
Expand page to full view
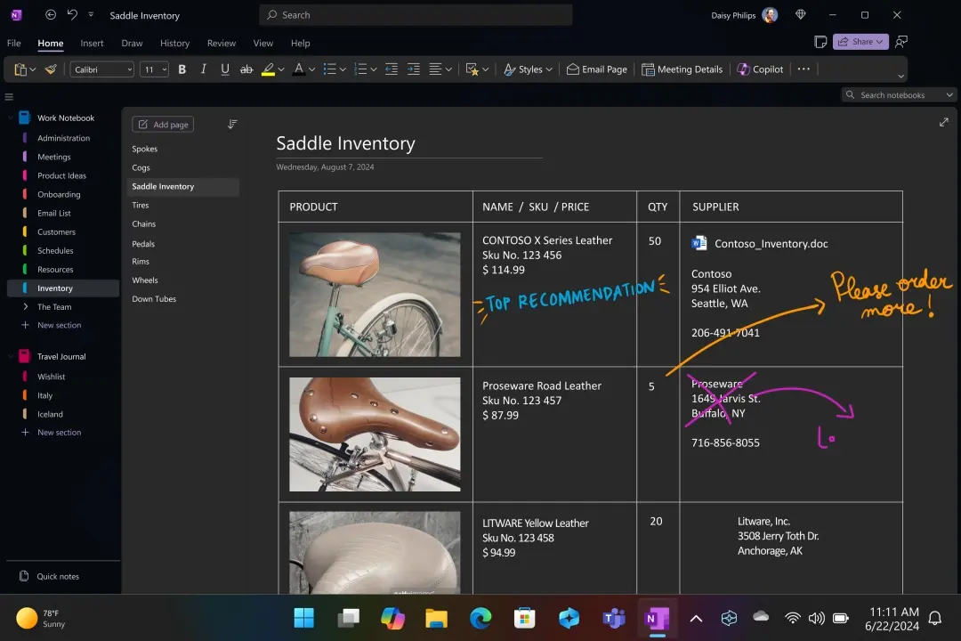point(943,122)
